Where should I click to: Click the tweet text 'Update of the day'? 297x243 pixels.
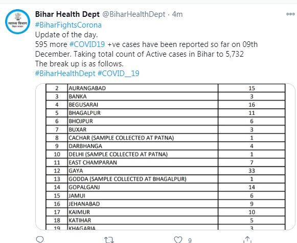(66, 35)
